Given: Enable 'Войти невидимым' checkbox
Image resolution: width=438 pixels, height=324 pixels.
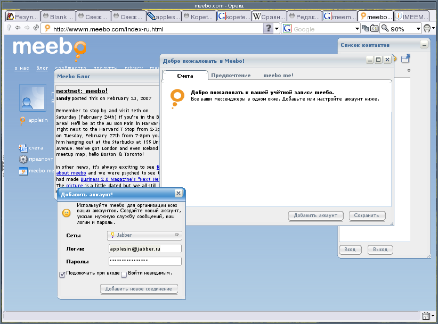Looking at the screenshot, I should pyautogui.click(x=124, y=275).
